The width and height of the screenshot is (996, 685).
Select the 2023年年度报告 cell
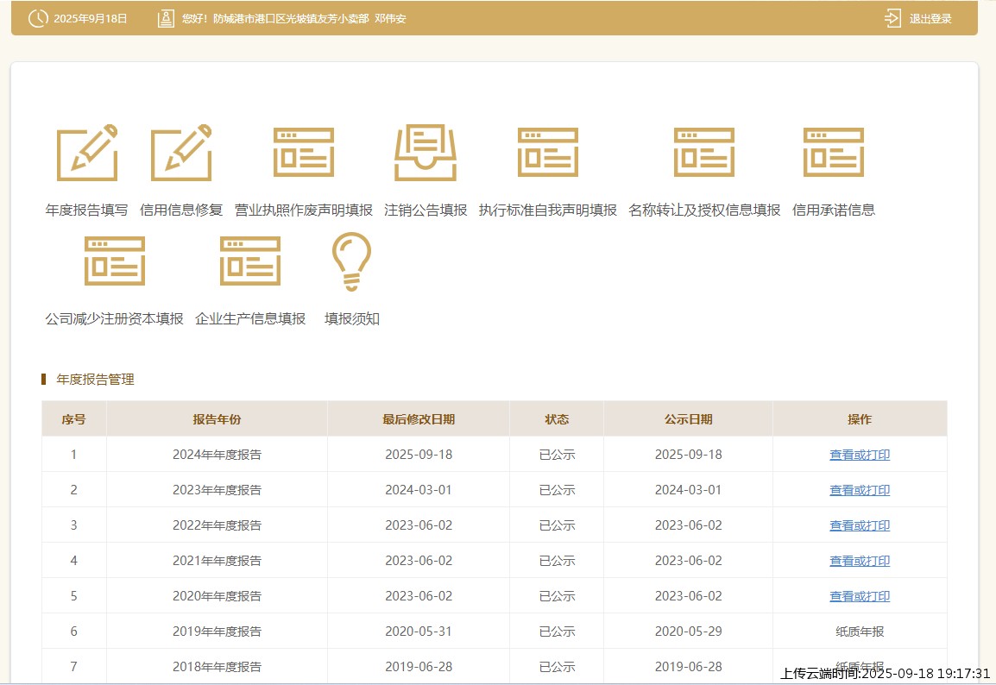tap(217, 490)
